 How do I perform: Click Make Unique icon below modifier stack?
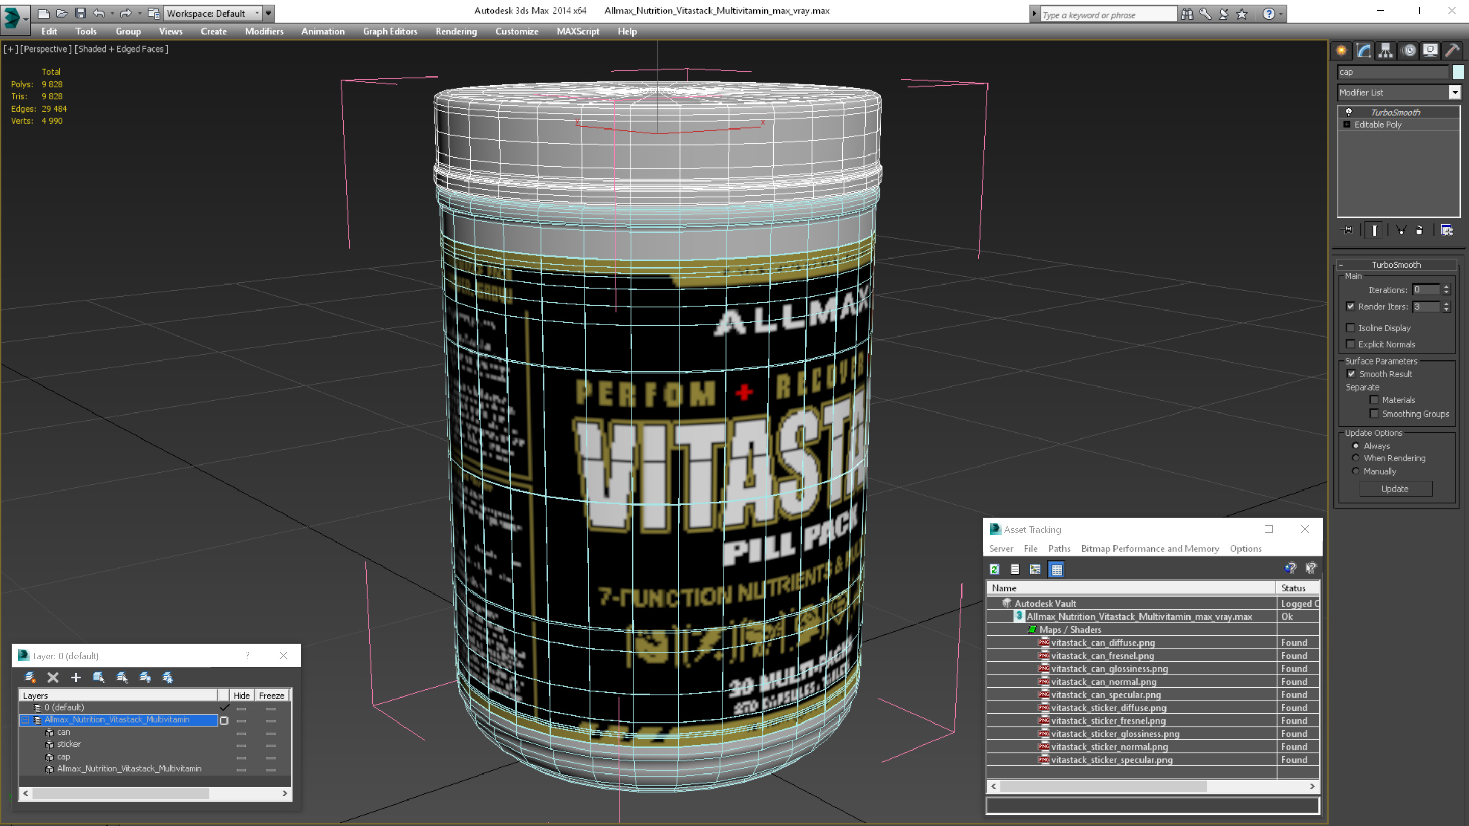click(1401, 230)
